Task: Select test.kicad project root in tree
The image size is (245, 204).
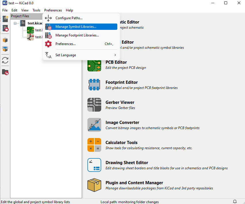Action: click(35, 23)
